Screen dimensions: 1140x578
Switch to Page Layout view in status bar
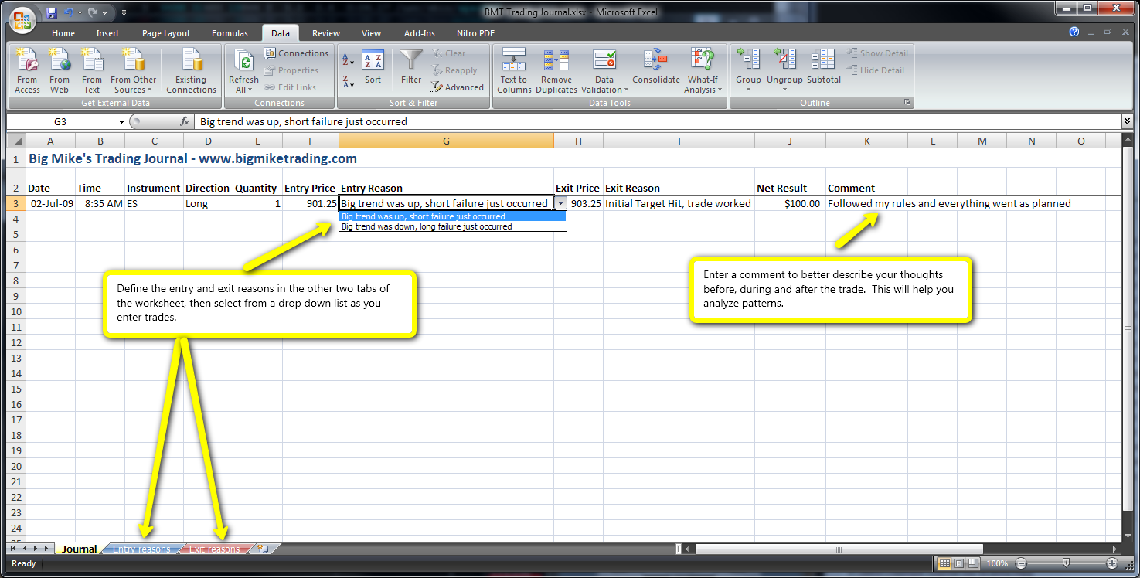(x=958, y=563)
